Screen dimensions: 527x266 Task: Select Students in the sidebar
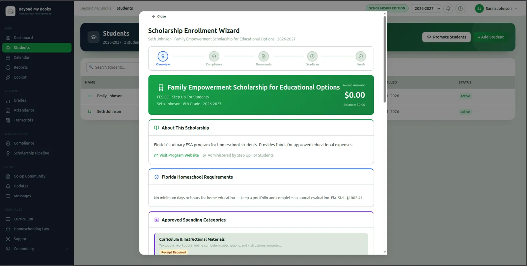tap(37, 48)
